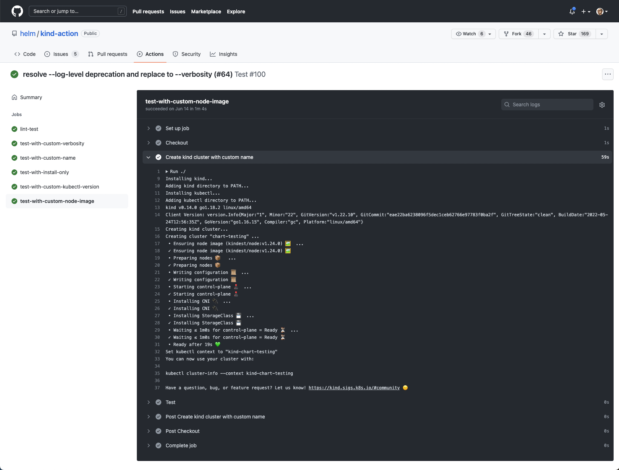Click the Summary house icon
This screenshot has width=619, height=470.
click(14, 97)
